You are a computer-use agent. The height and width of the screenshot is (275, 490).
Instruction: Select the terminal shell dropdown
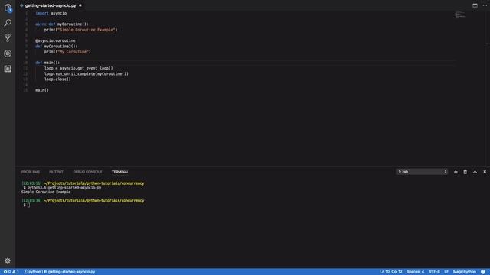pyautogui.click(x=422, y=172)
